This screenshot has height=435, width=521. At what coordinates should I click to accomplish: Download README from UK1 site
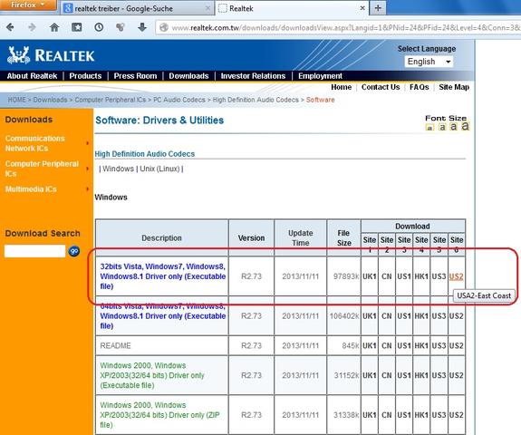point(370,345)
